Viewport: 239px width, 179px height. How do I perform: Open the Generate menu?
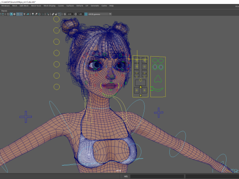[x=95, y=5]
